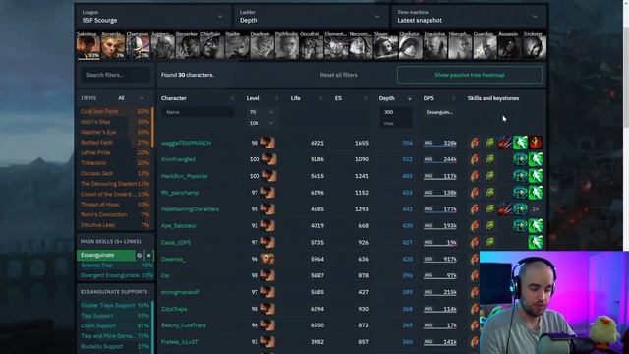Select the Hierophant class portrait
The width and height of the screenshot is (629, 354).
pos(461,46)
